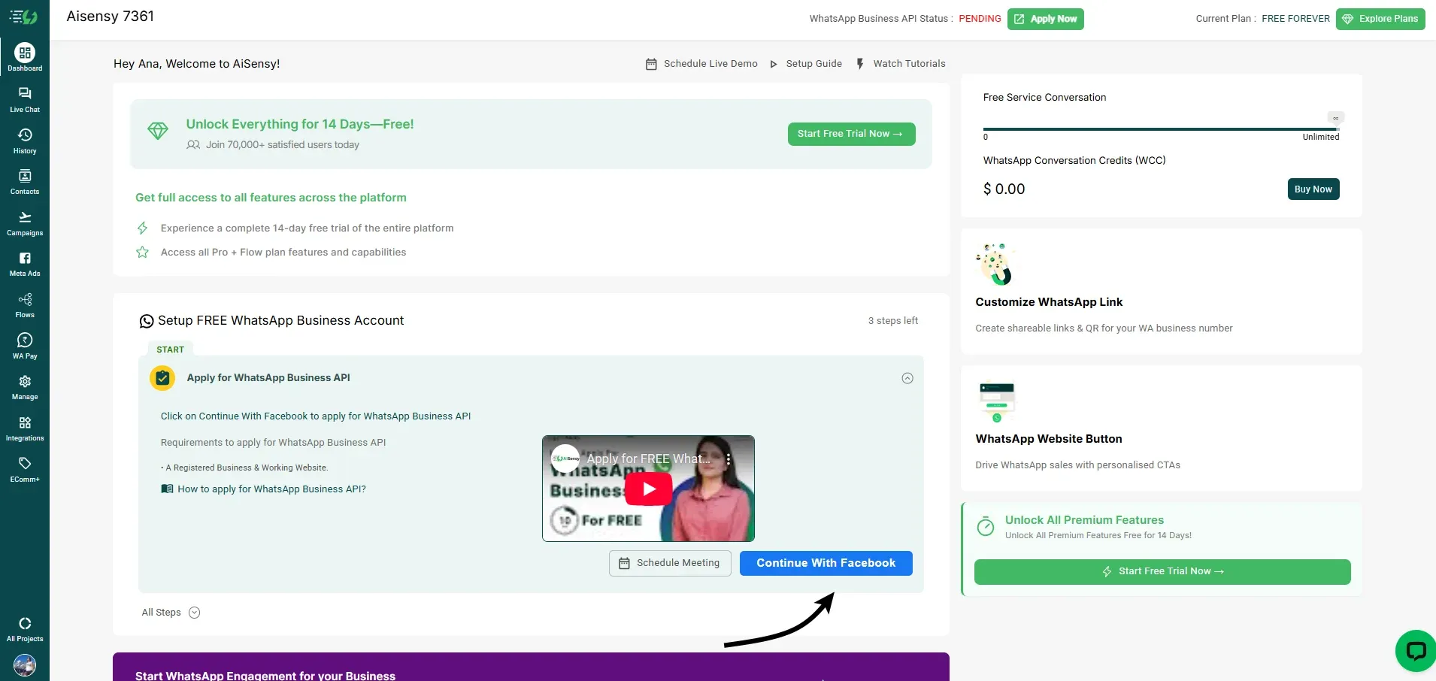Click the stopwatch icon beside Unlock All Premium Features
The image size is (1436, 681).
point(985,527)
